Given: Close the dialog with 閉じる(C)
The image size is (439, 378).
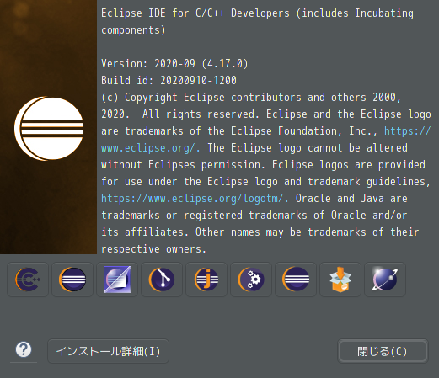Looking at the screenshot, I should (383, 351).
